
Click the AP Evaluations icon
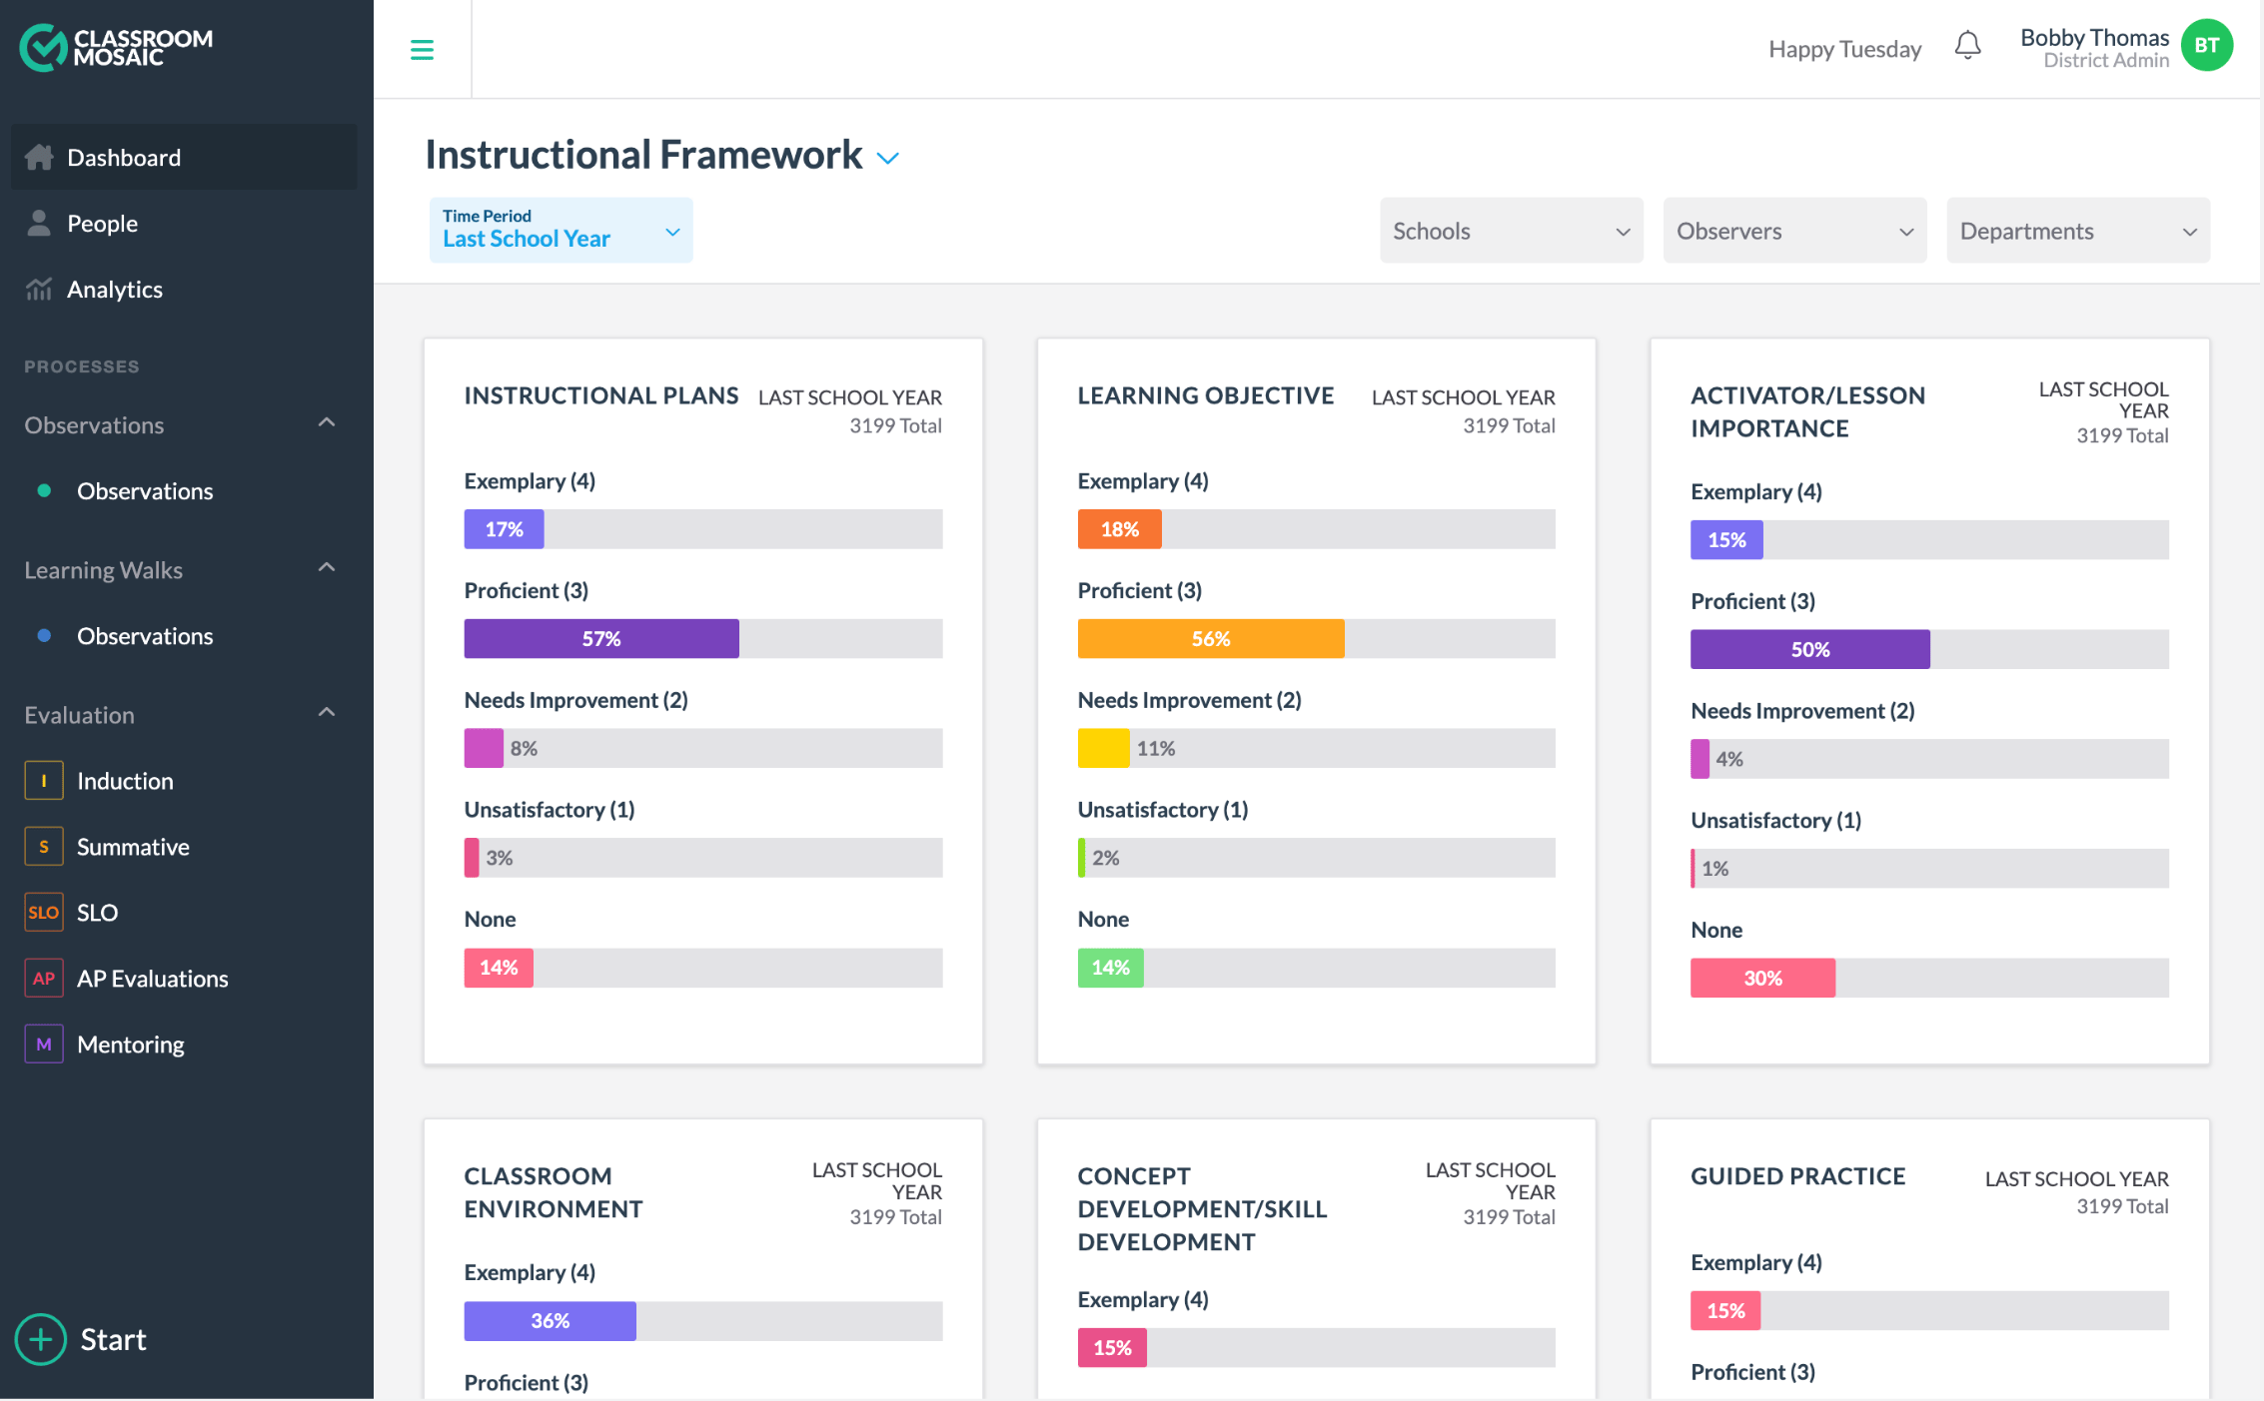[x=43, y=978]
